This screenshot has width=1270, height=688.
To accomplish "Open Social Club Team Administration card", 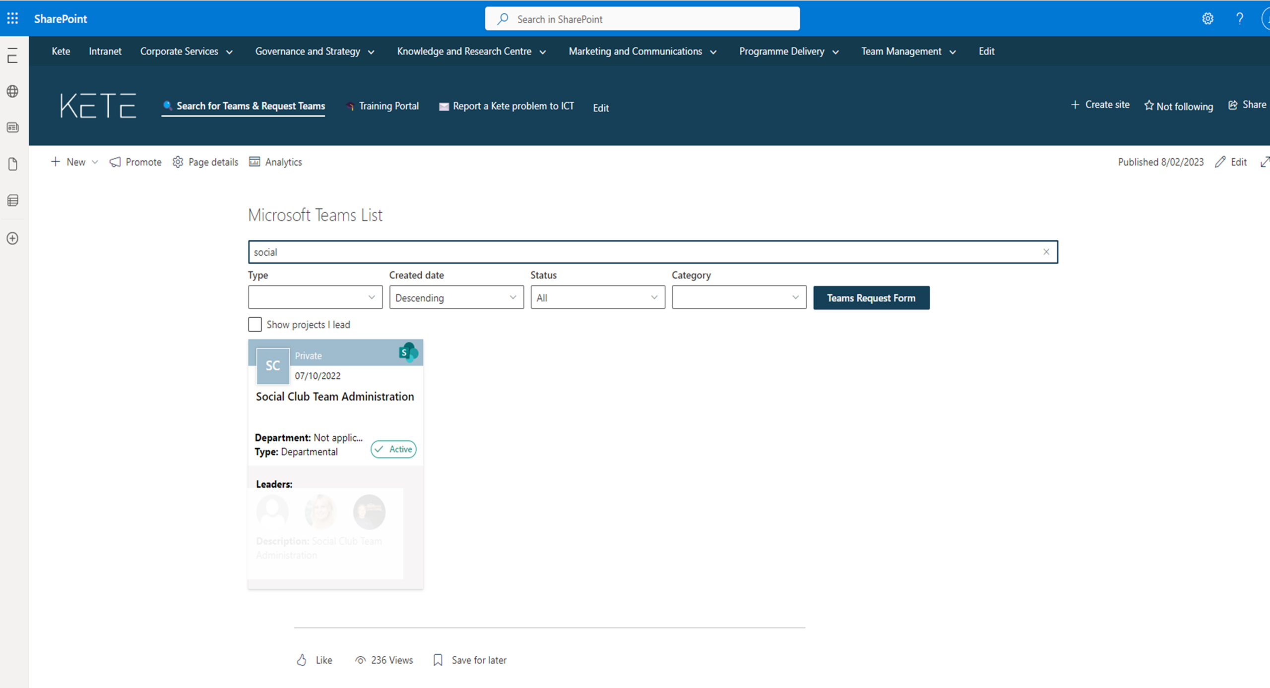I will click(335, 397).
